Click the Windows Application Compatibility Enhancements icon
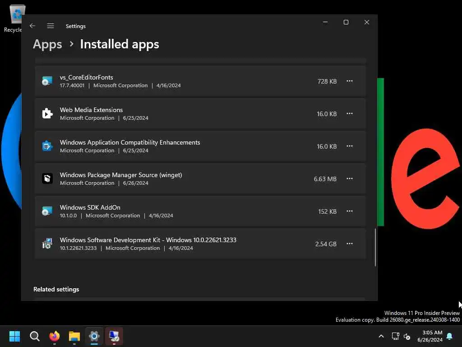Screen dimensions: 462x347 [x=47, y=146]
